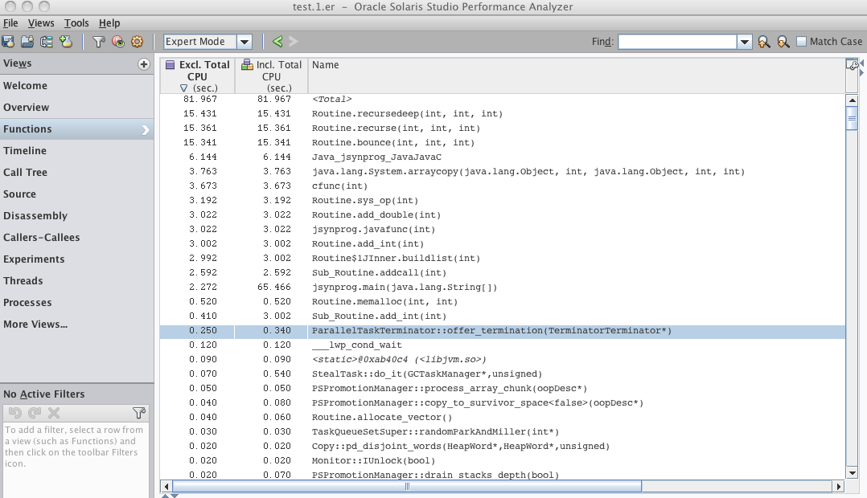This screenshot has height=498, width=867.
Task: Click the Find Previous magnifier icon
Action: (762, 42)
